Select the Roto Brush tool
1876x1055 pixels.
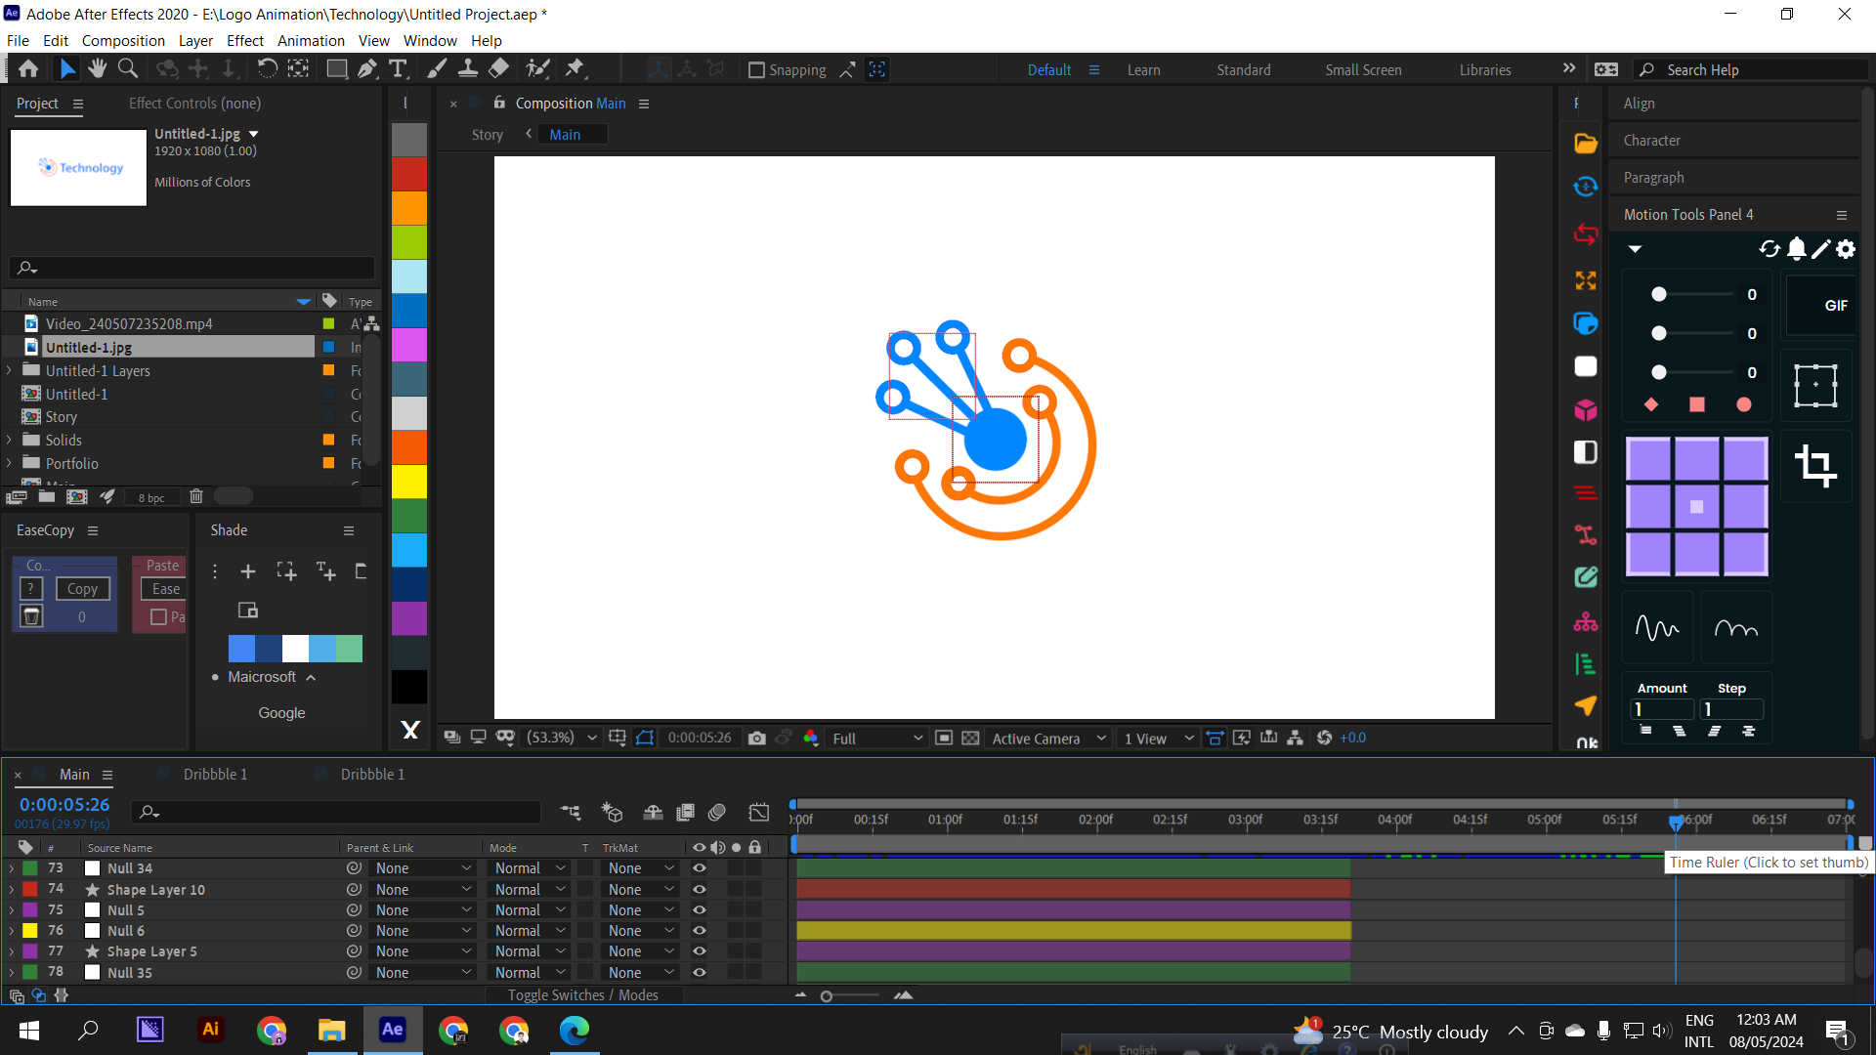pyautogui.click(x=538, y=68)
